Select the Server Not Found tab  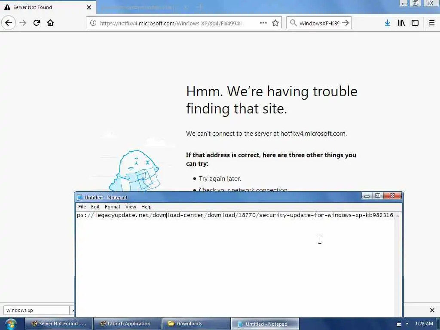coord(48,7)
